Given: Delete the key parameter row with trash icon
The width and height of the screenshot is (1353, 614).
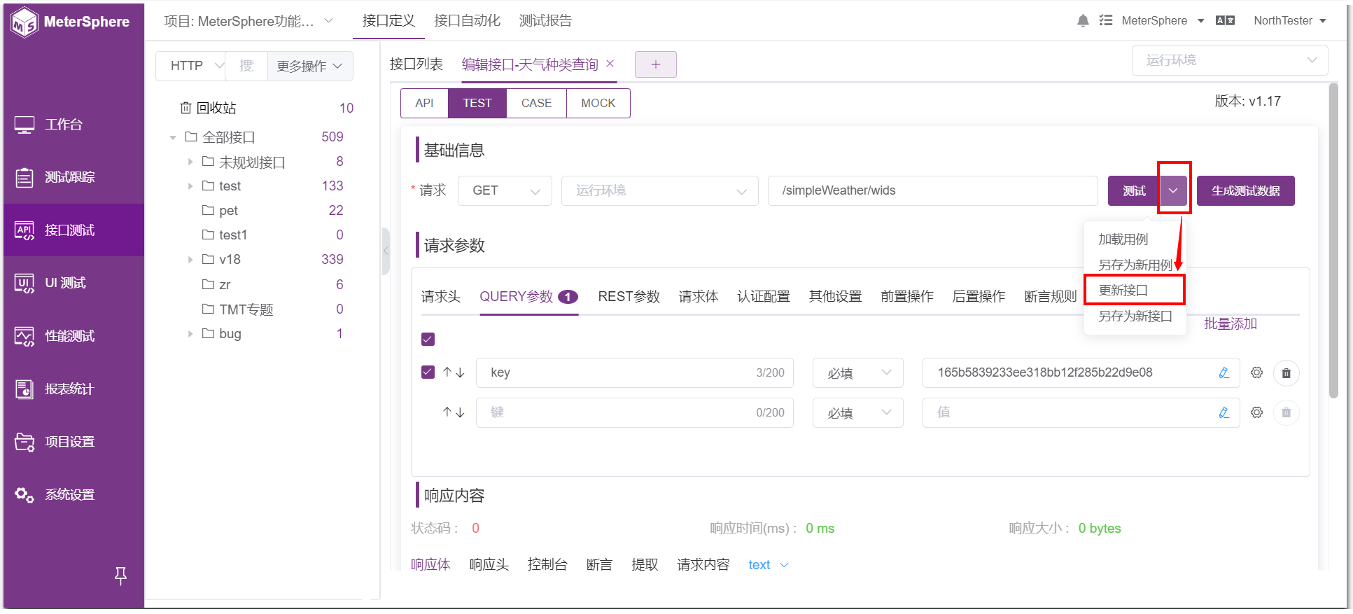Looking at the screenshot, I should tap(1287, 373).
